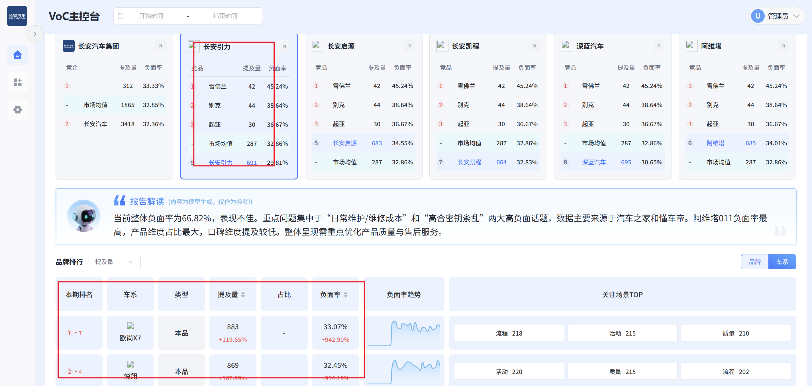Open 长安汽车集团 card detail arrow
The height and width of the screenshot is (386, 812).
point(160,46)
